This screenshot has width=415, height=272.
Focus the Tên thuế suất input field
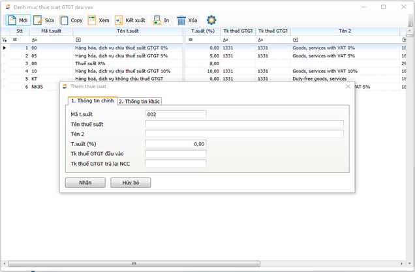pos(244,124)
